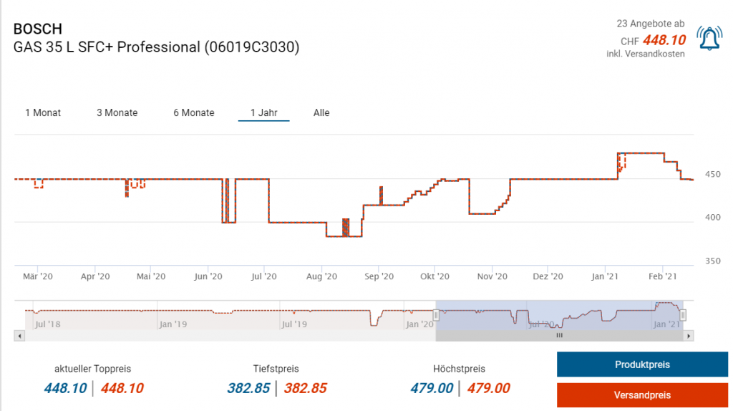
Task: Click the navigator scrollbar left arrow
Action: [x=19, y=335]
